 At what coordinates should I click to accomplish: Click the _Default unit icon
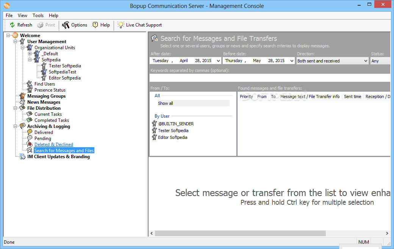(x=37, y=53)
